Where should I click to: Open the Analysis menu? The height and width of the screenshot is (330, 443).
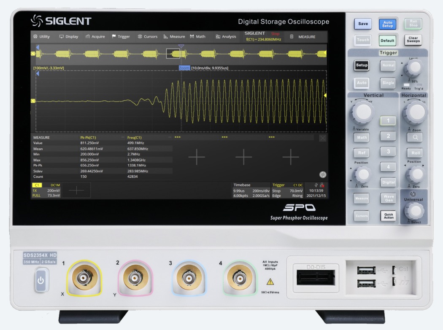click(x=226, y=37)
